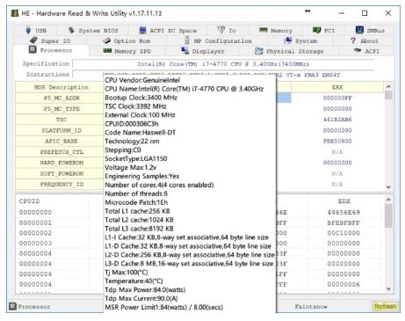Click the PCI card icon
This screenshot has height=321, width=405.
316,30
